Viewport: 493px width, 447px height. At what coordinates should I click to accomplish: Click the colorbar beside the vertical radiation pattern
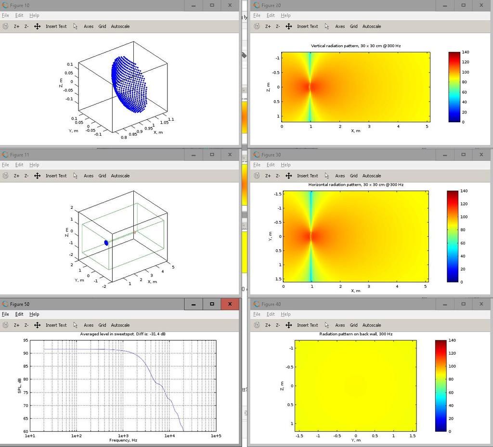[x=454, y=87]
